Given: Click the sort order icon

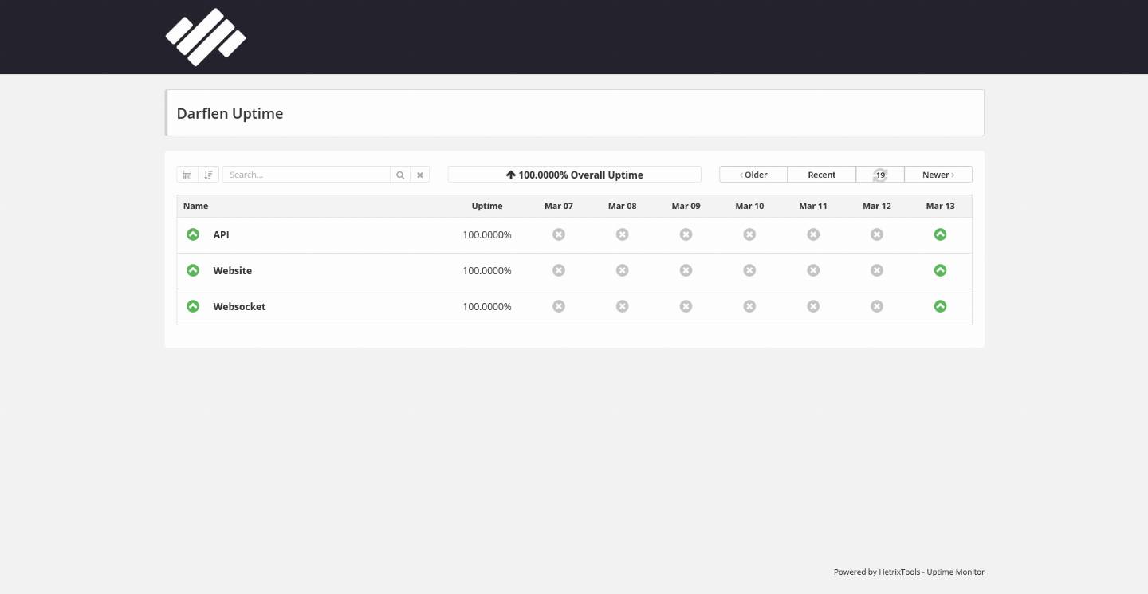Looking at the screenshot, I should pyautogui.click(x=208, y=175).
